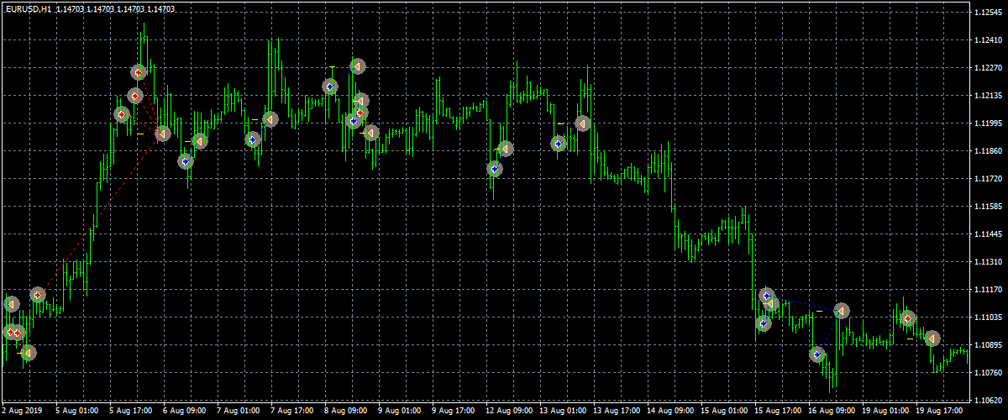The width and height of the screenshot is (1008, 420).
Task: Click the EURUSD,H1 chart title text
Action: click(27, 8)
